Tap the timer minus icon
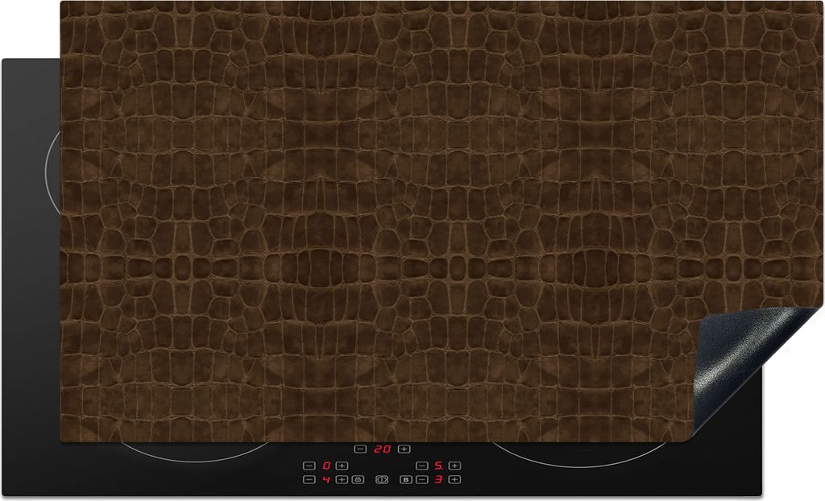The image size is (825, 501). [359, 449]
